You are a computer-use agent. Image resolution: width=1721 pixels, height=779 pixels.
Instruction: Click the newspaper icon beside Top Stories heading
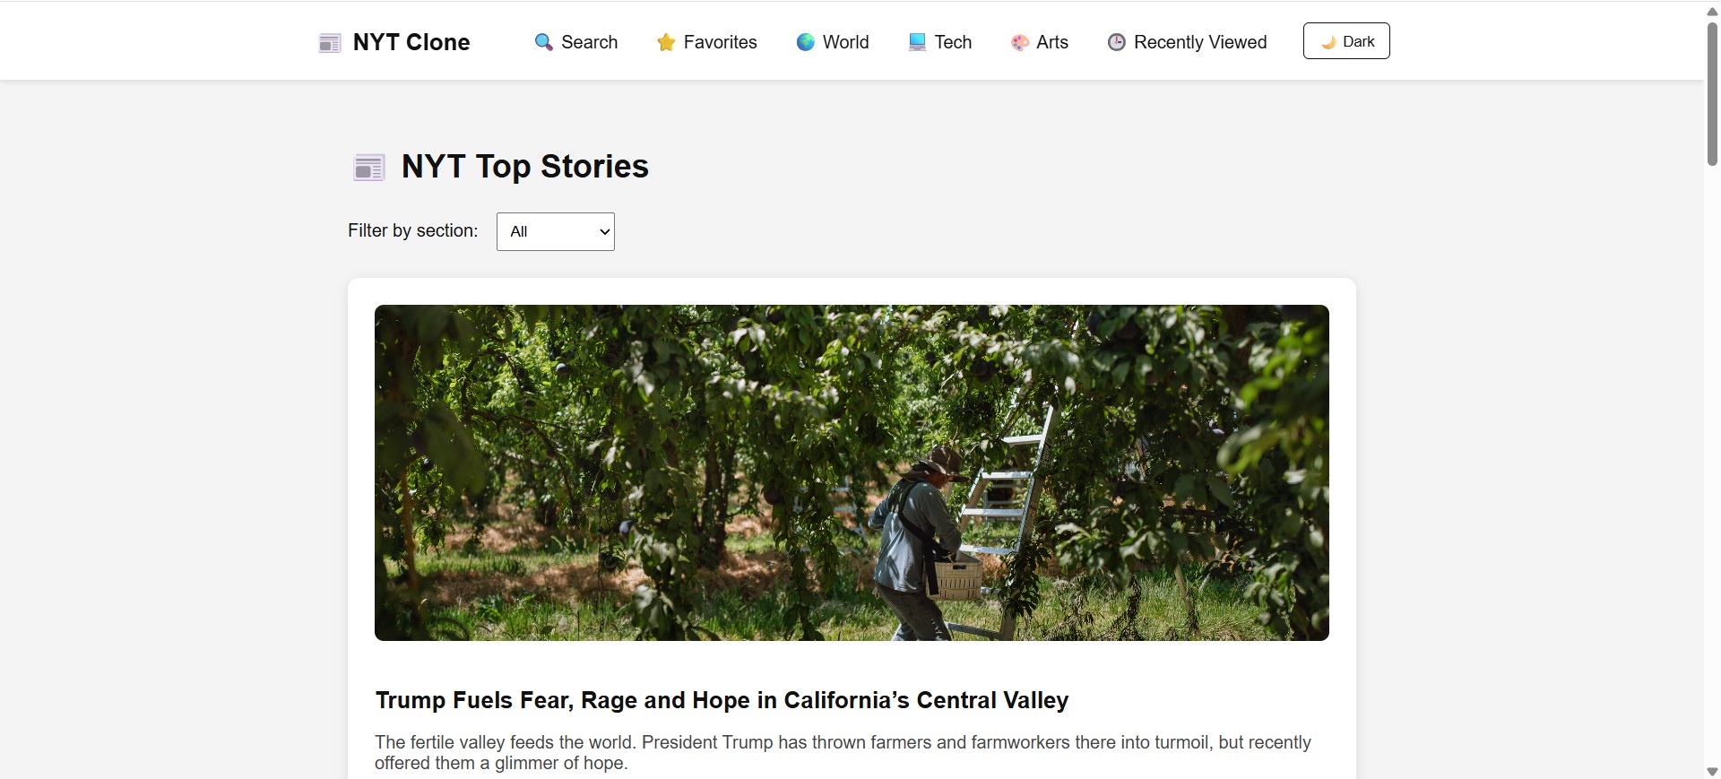369,168
